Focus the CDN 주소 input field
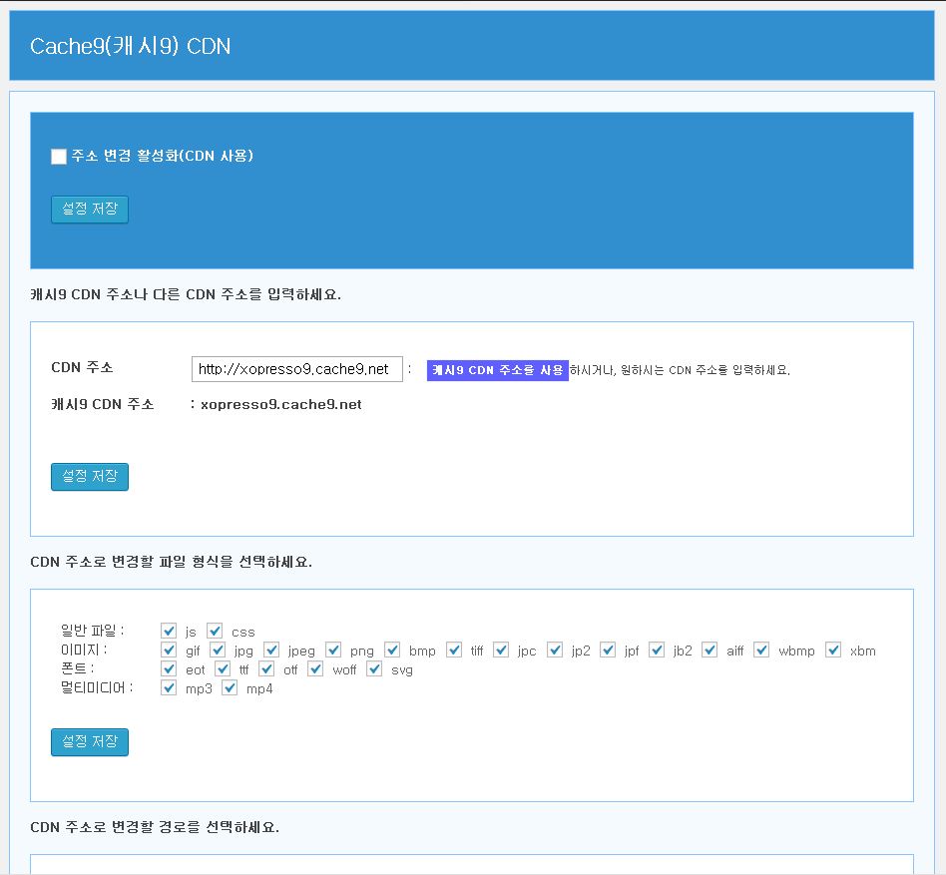 coord(296,369)
